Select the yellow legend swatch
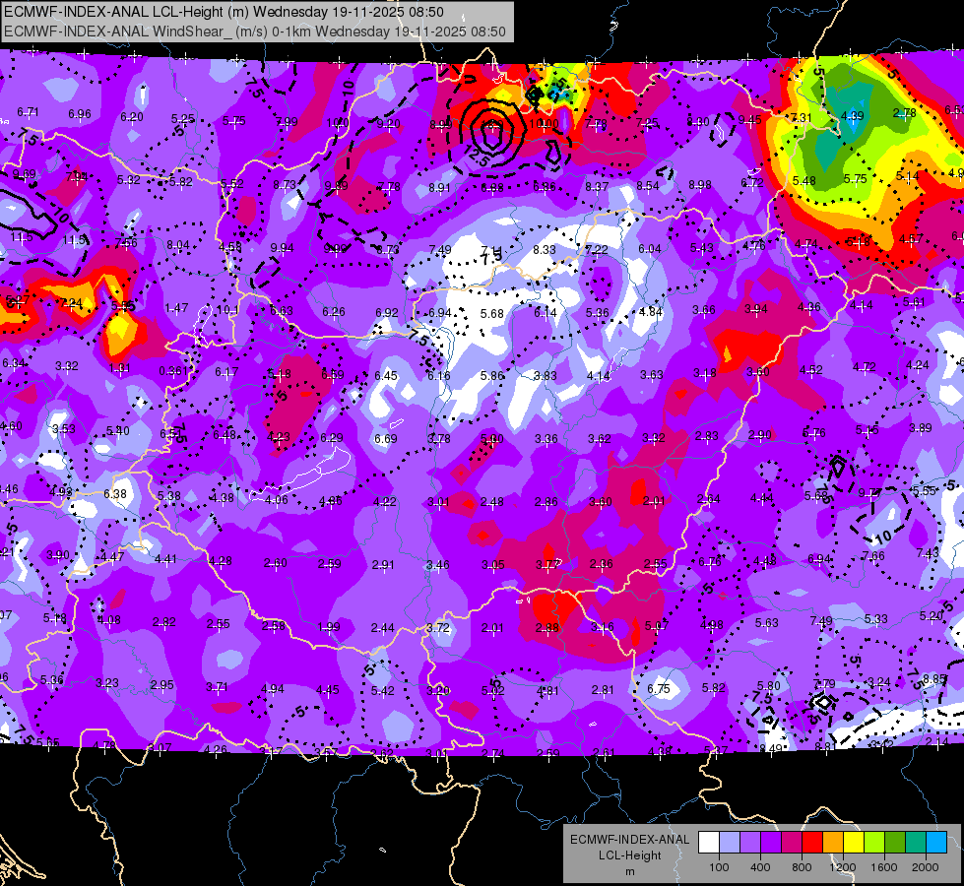 click(x=854, y=842)
